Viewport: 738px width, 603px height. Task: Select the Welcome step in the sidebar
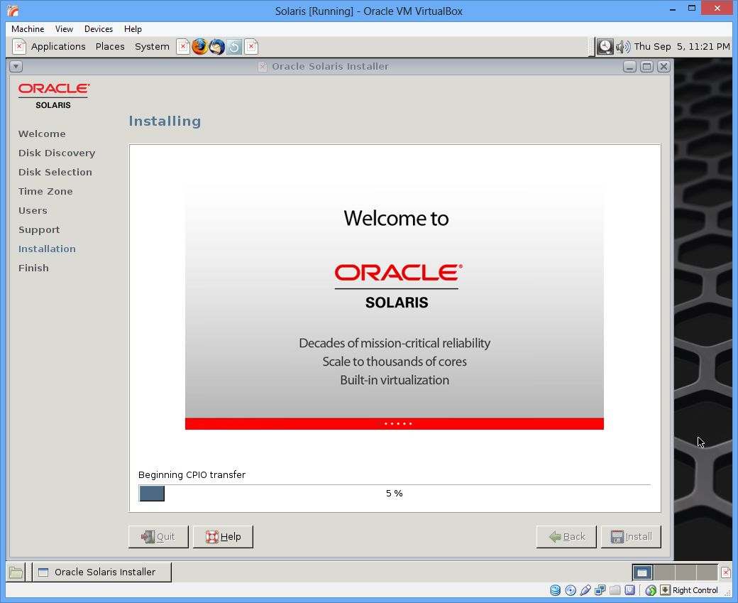[42, 134]
